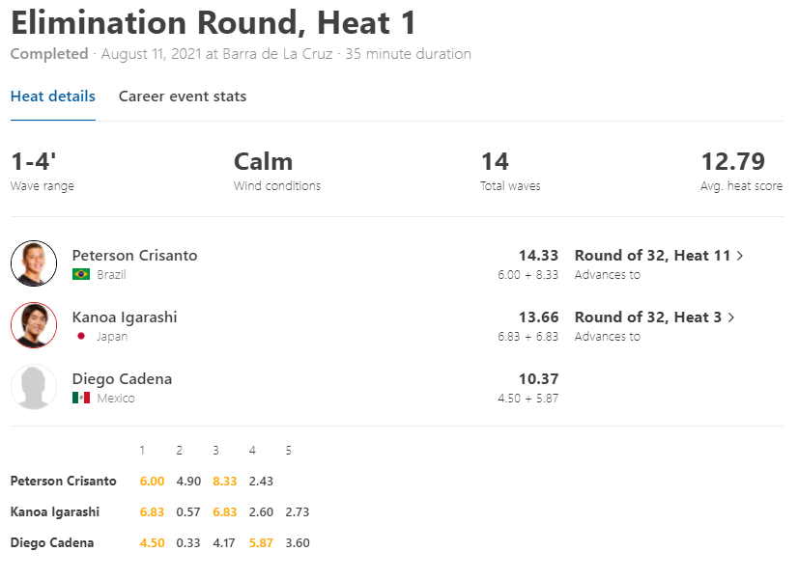Screen dimensions: 798x579
Task: Click Peterson Crisanto's avatar photo
Action: coord(34,263)
